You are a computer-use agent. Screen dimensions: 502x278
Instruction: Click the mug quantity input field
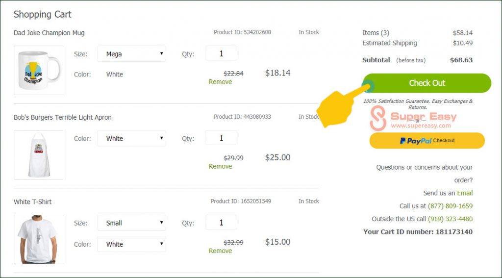[221, 53]
